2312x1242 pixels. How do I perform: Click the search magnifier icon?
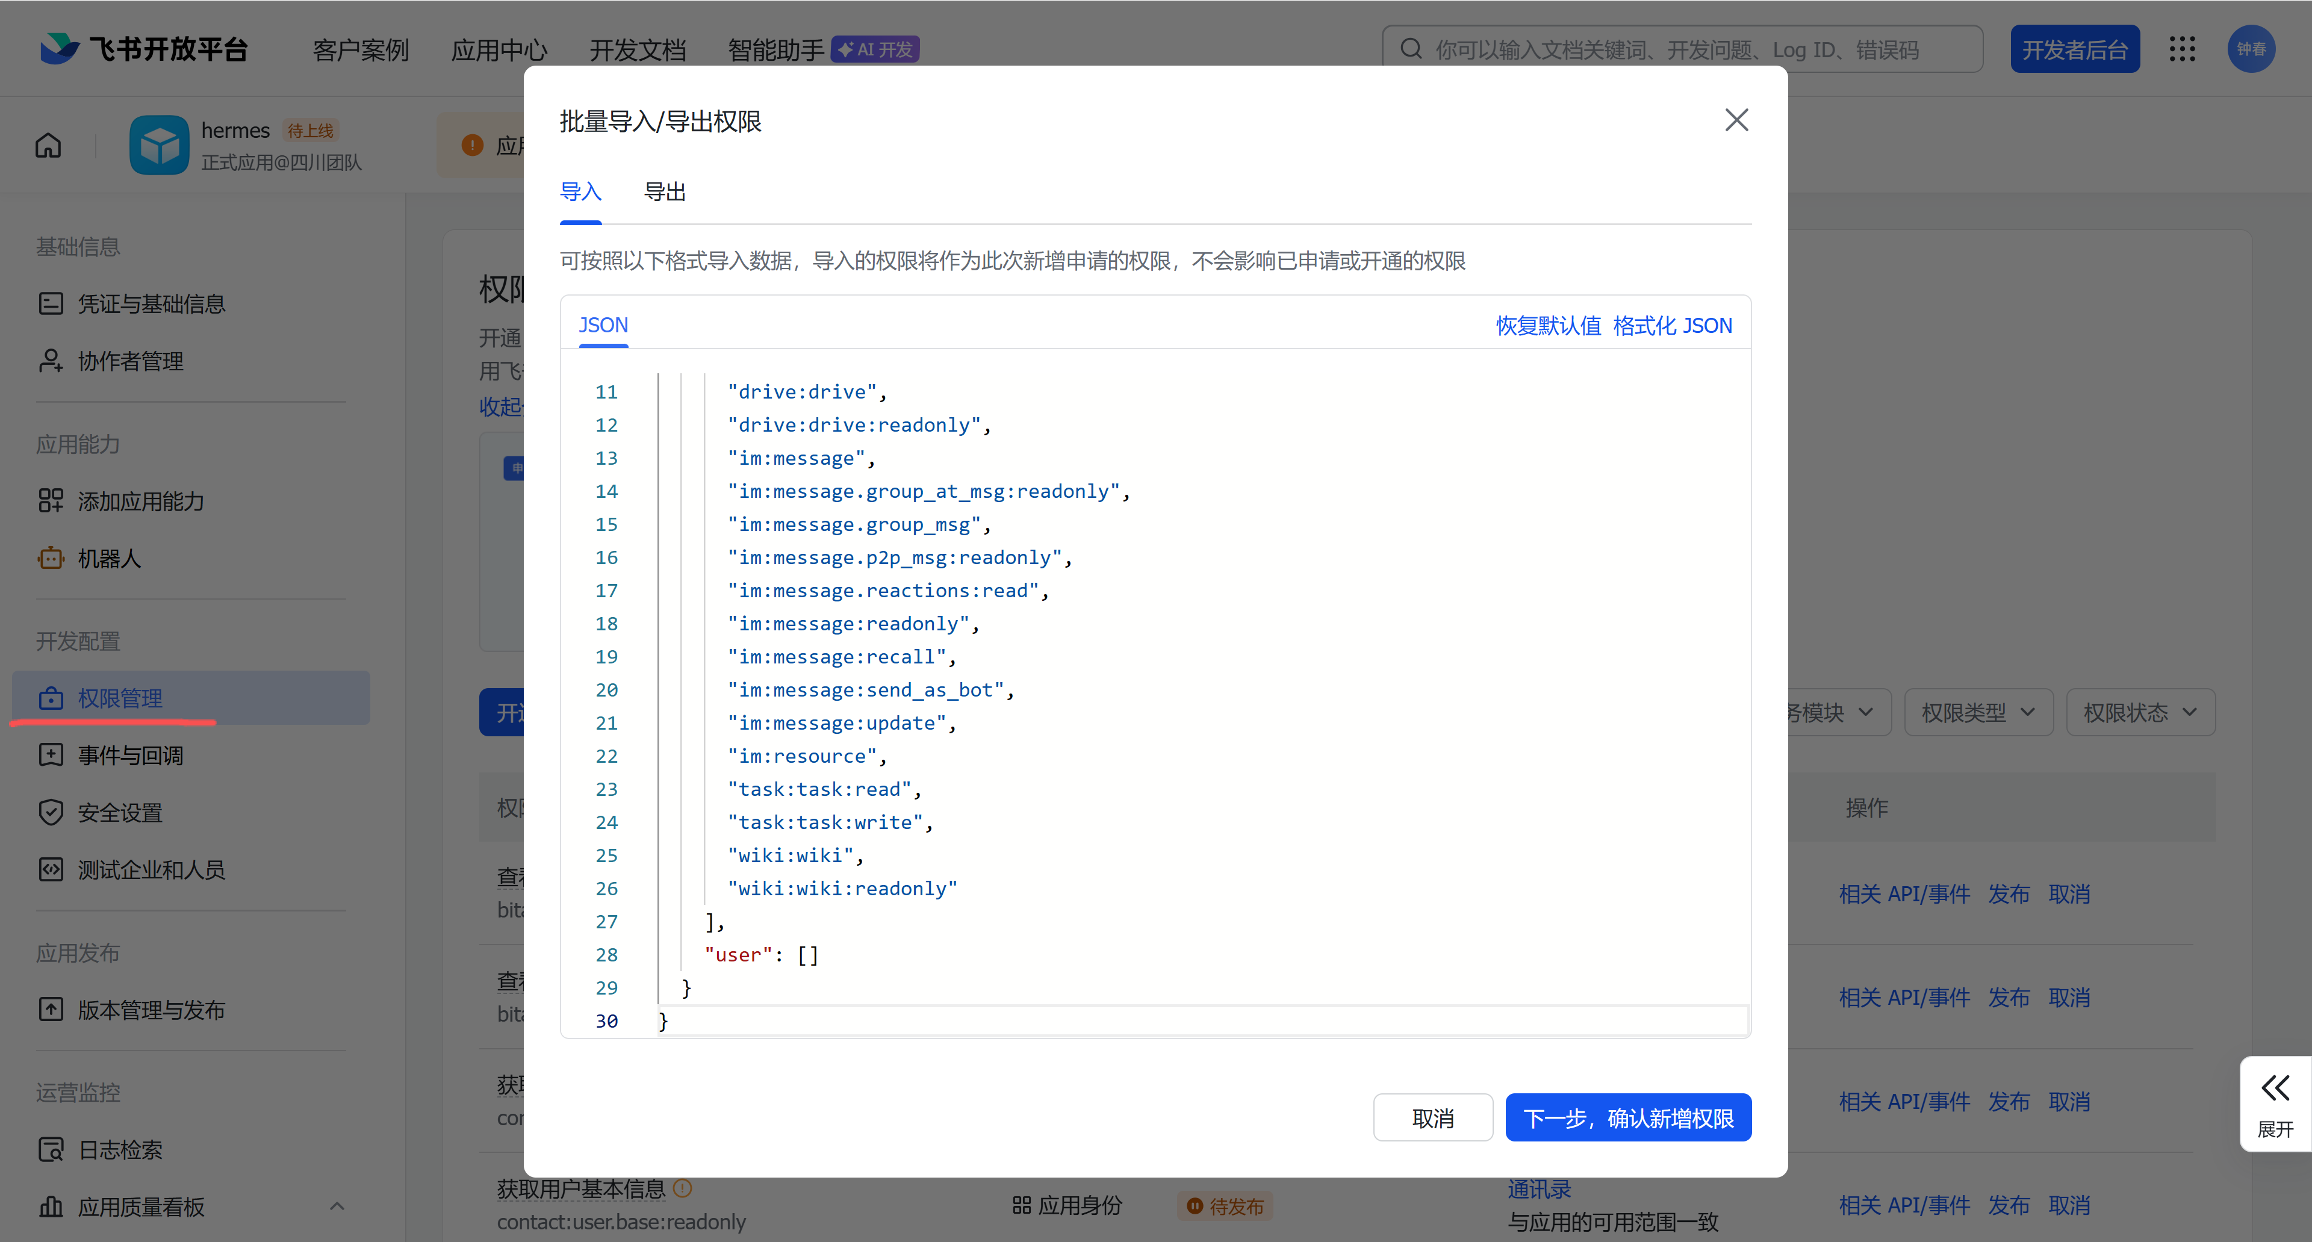click(x=1411, y=48)
